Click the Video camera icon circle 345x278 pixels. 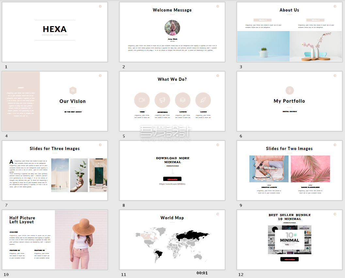142,100
